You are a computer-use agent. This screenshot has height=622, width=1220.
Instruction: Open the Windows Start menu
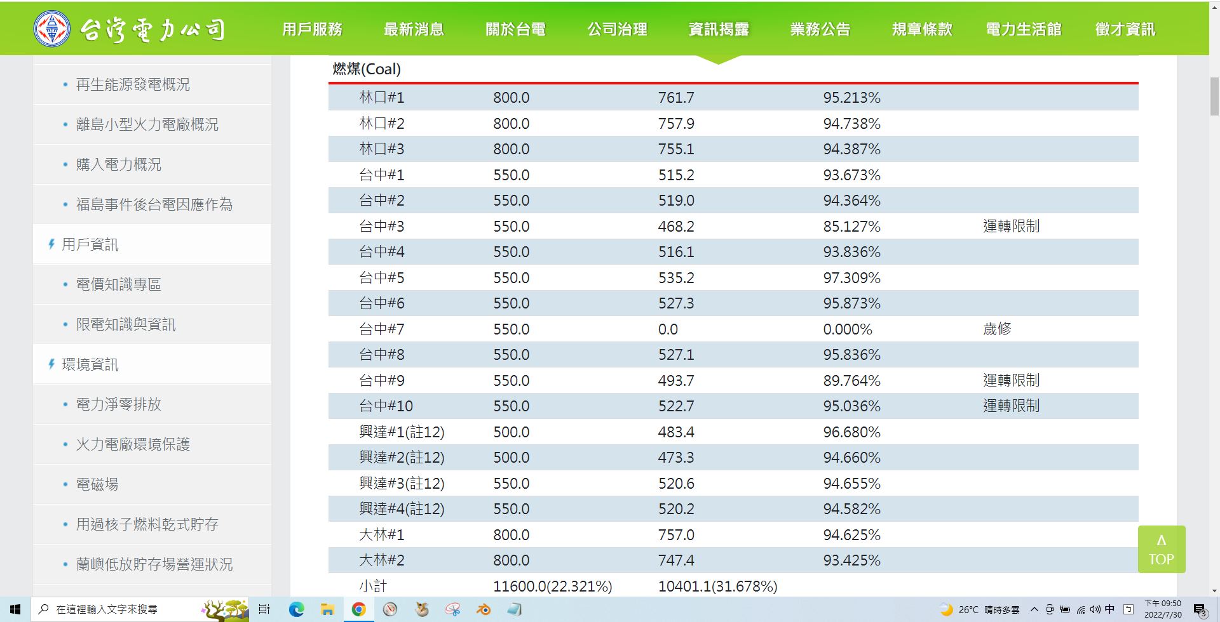coord(15,609)
